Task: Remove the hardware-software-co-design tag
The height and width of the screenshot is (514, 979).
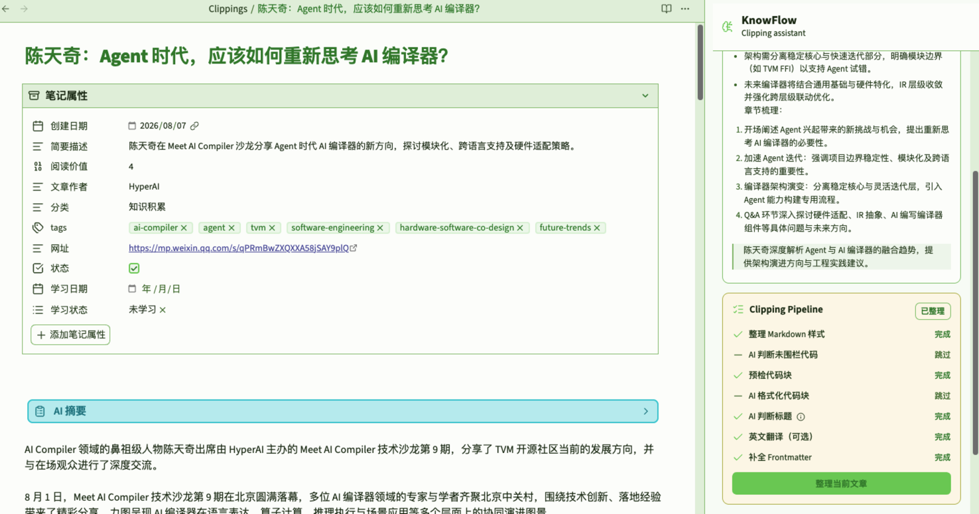Action: 520,228
